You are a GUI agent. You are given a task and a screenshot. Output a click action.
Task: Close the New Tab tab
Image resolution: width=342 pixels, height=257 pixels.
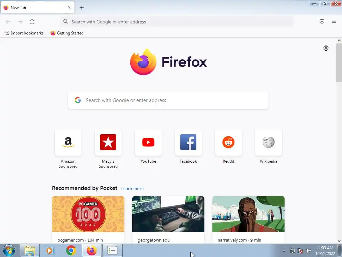(69, 7)
